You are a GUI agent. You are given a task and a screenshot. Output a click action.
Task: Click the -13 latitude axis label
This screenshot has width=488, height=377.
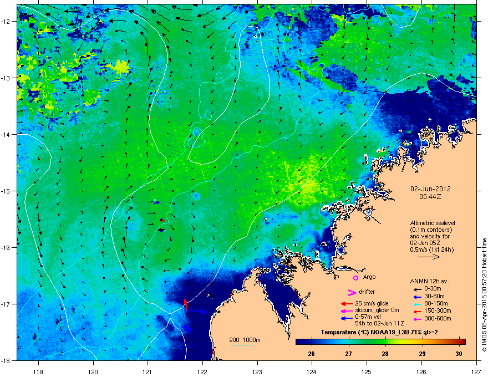coord(6,78)
